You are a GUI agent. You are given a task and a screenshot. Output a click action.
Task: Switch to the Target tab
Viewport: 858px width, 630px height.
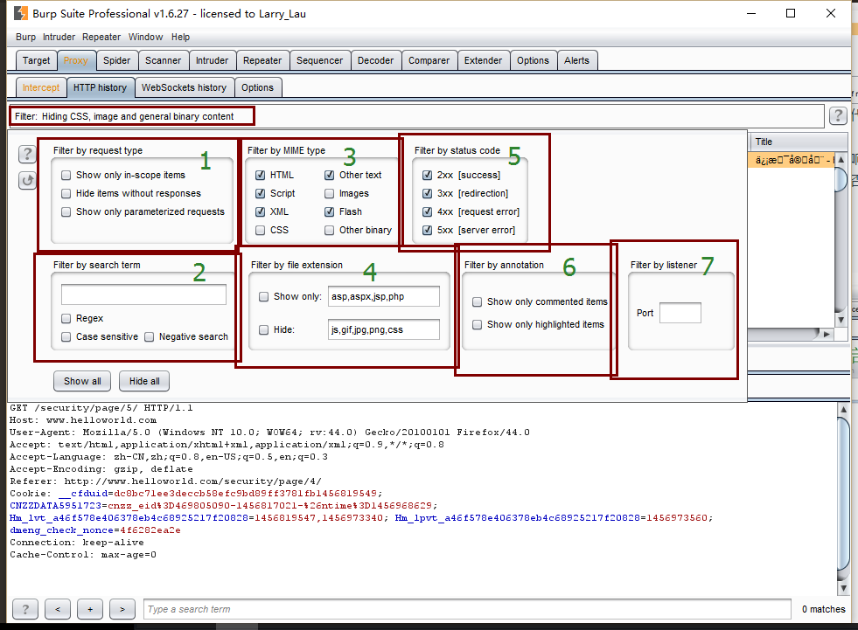[36, 60]
